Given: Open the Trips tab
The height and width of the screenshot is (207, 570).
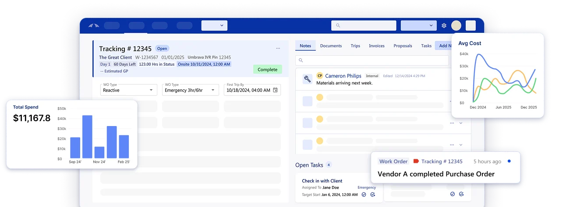Looking at the screenshot, I should pyautogui.click(x=355, y=46).
